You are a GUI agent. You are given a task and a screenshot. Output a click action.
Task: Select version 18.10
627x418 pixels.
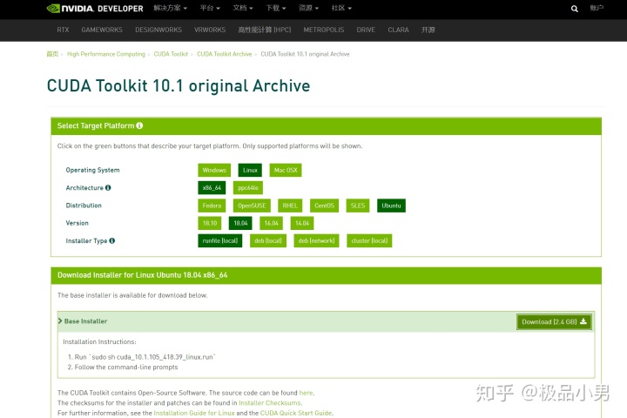point(210,223)
